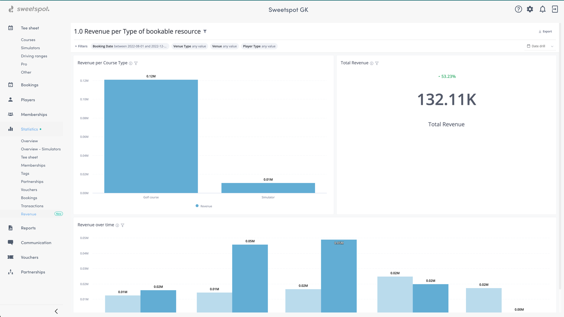Click filter icon next to Total Revenue
564x317 pixels.
[x=377, y=63]
